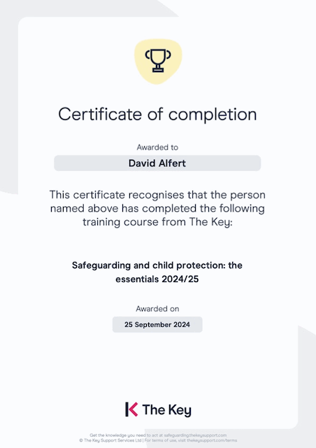The width and height of the screenshot is (316, 448).
Task: Select 'Safeguarding and child protection: the' title line
Action: 157,266
